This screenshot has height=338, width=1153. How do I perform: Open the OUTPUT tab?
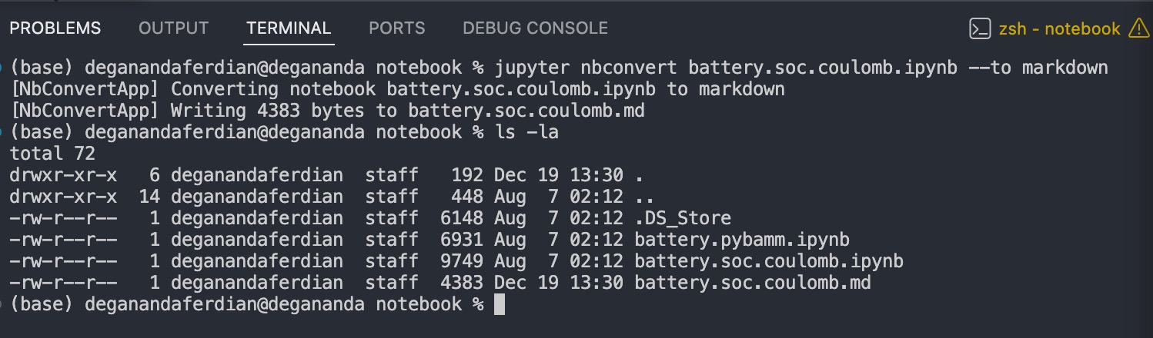(173, 28)
